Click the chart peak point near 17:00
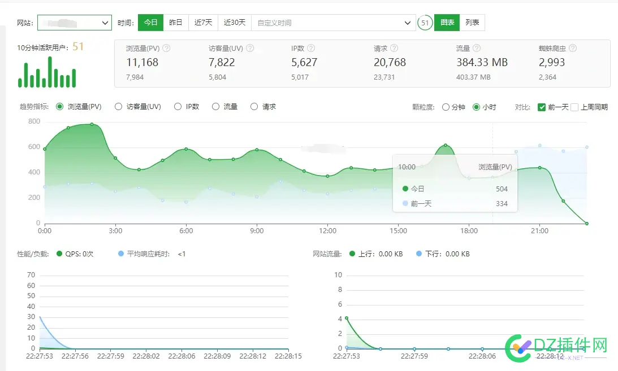 [x=446, y=145]
